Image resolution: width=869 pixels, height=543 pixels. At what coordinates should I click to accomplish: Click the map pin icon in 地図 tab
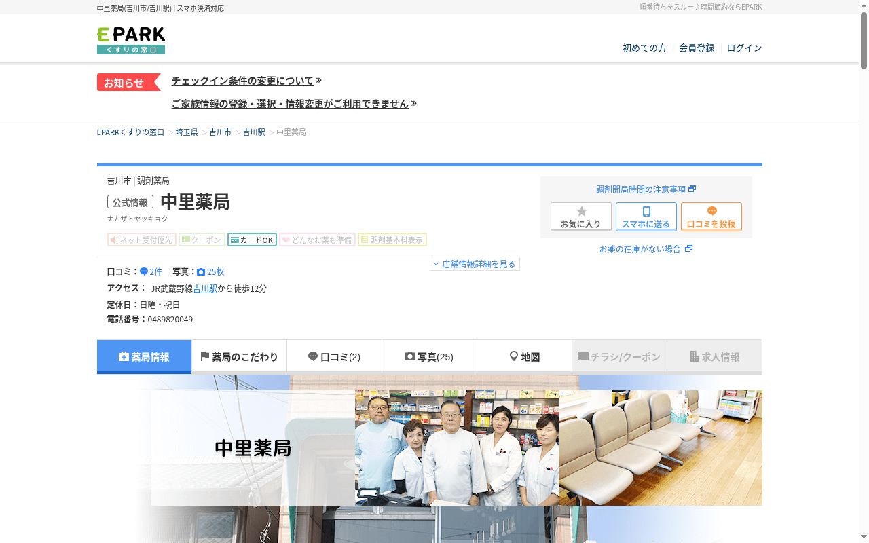[x=514, y=356]
